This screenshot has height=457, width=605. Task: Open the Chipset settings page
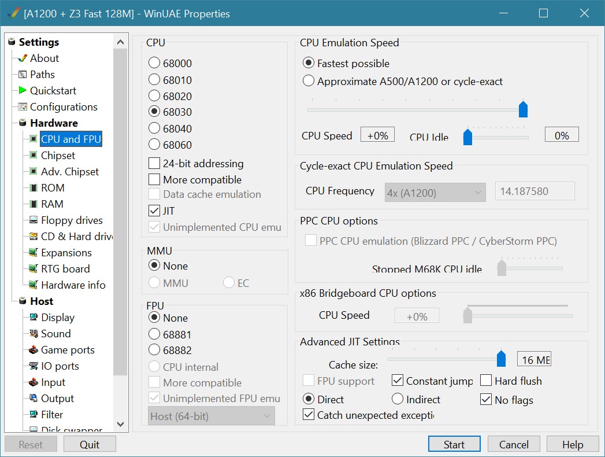click(x=58, y=155)
